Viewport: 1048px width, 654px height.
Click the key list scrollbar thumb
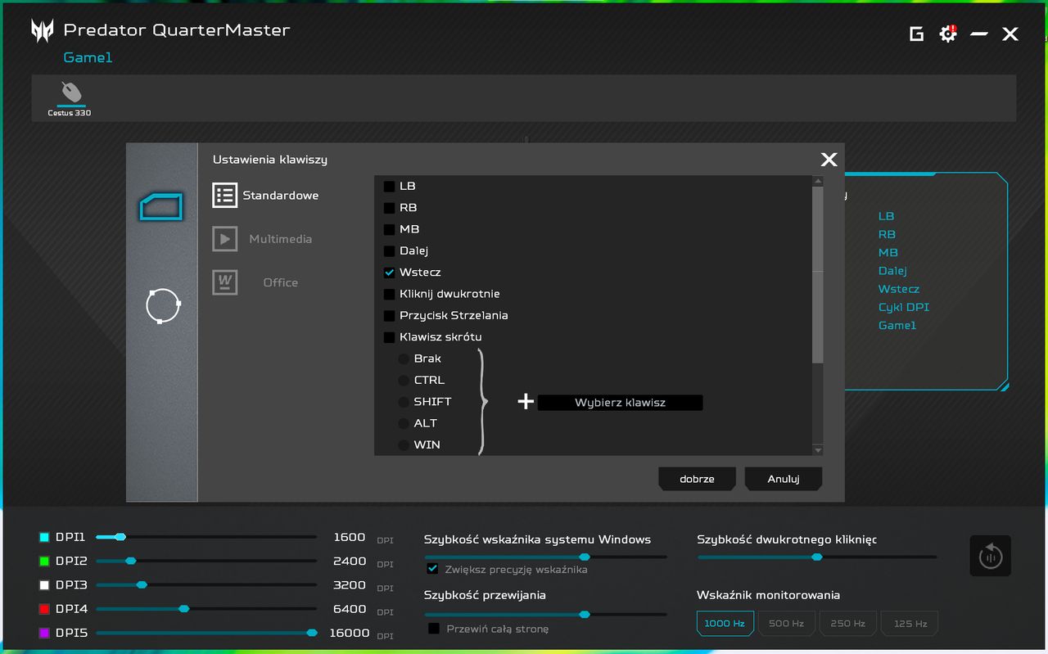[x=817, y=274]
